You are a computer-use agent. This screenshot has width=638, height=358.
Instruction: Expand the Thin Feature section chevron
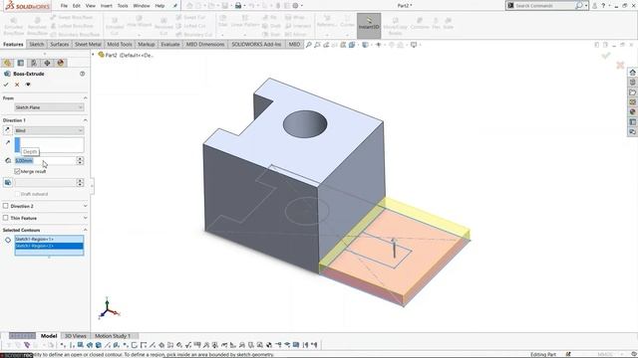pos(85,218)
